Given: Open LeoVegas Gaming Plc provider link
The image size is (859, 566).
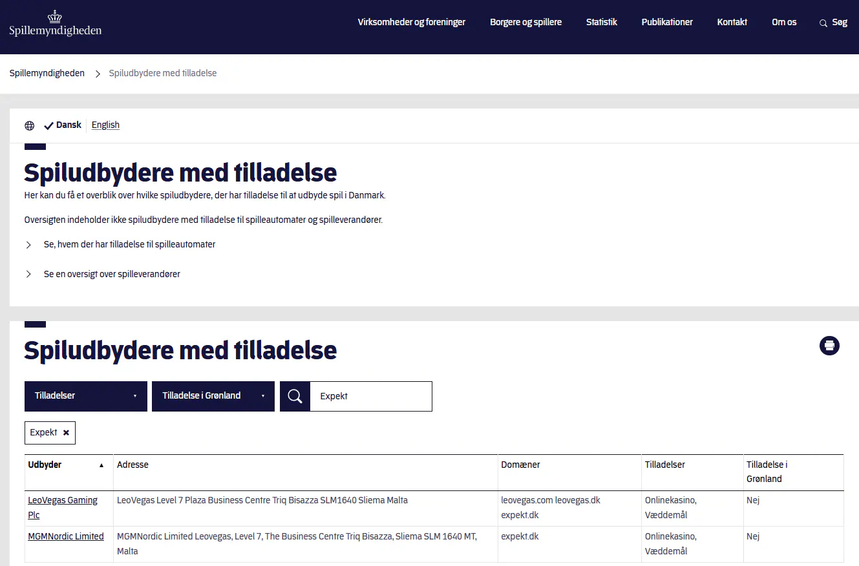Looking at the screenshot, I should [63, 508].
